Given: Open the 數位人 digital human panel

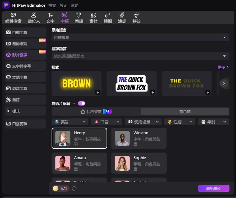Looking at the screenshot, I should coord(34,18).
